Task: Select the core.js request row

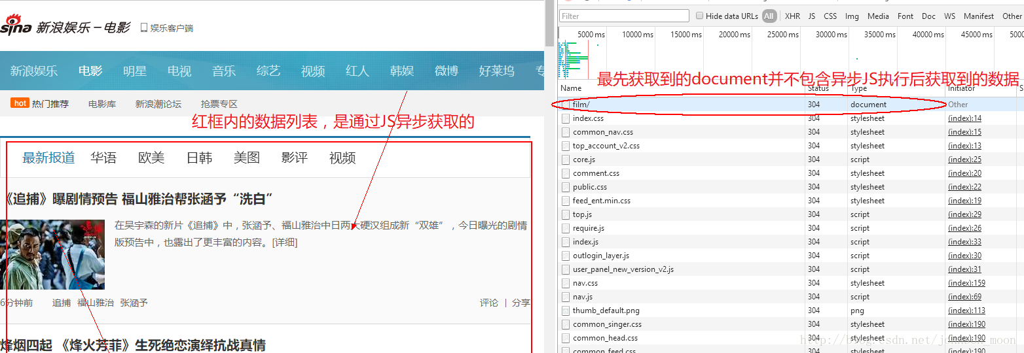Action: [x=790, y=160]
